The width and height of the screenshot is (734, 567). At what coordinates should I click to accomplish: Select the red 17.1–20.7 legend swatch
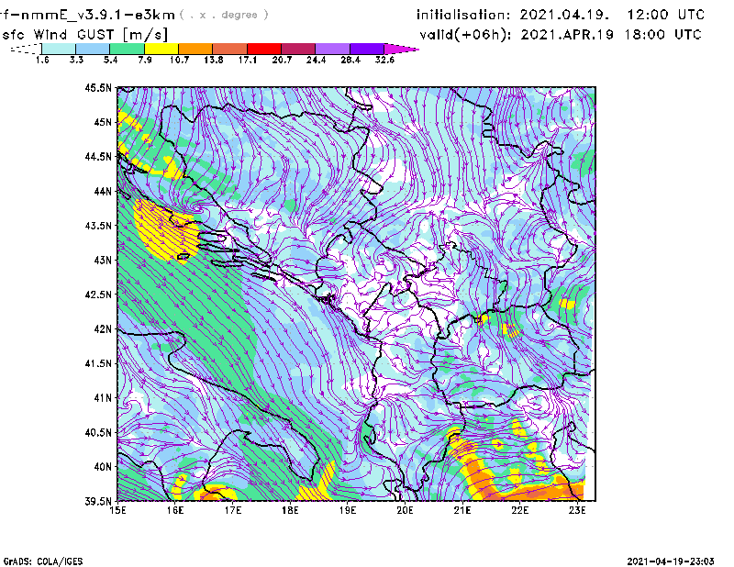pyautogui.click(x=264, y=49)
